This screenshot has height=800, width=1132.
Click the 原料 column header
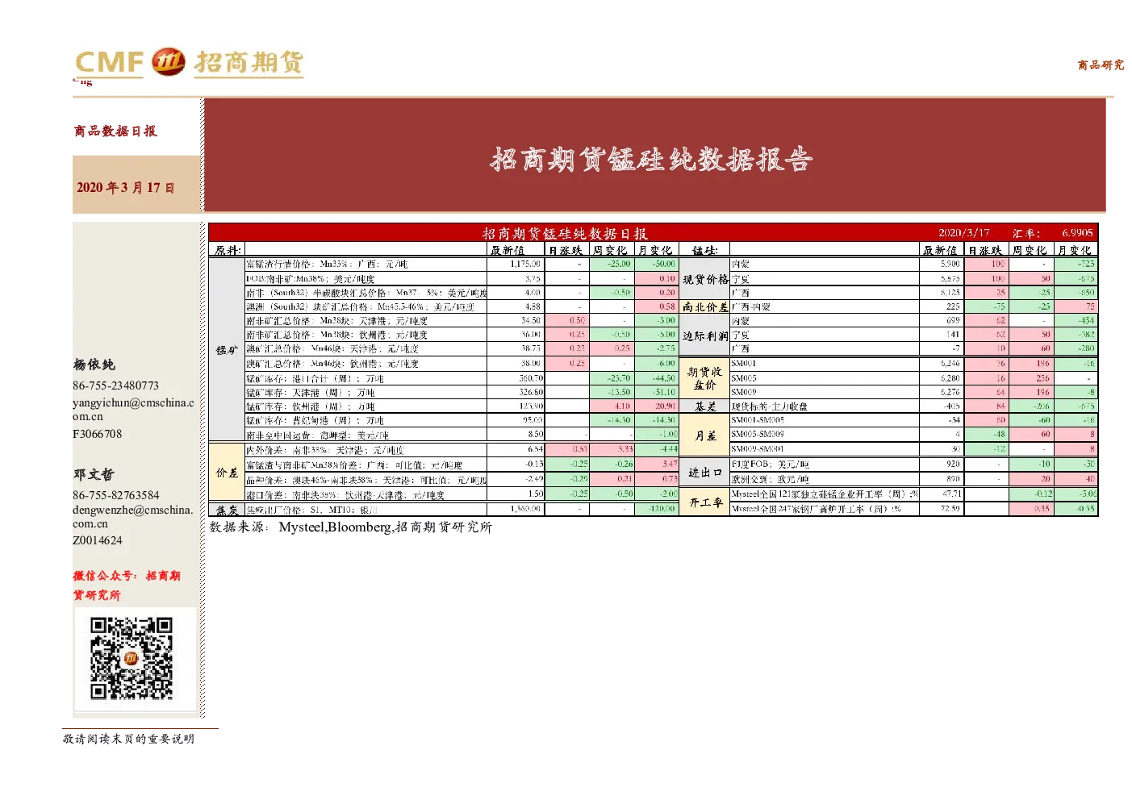point(228,250)
